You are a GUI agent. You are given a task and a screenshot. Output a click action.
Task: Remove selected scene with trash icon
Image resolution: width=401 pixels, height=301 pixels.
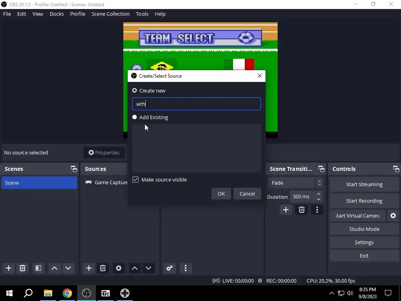pyautogui.click(x=22, y=268)
